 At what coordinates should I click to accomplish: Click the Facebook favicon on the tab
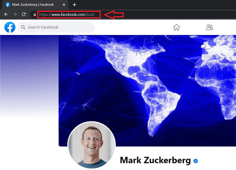tap(7, 5)
